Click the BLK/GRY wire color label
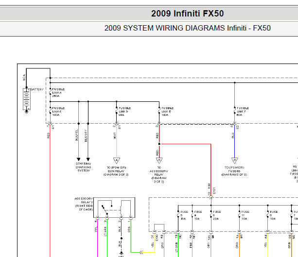298x257 pixels. pyautogui.click(x=86, y=135)
